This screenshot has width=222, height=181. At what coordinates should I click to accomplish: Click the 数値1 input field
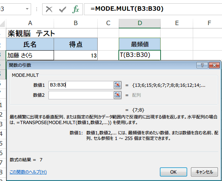click(x=81, y=85)
